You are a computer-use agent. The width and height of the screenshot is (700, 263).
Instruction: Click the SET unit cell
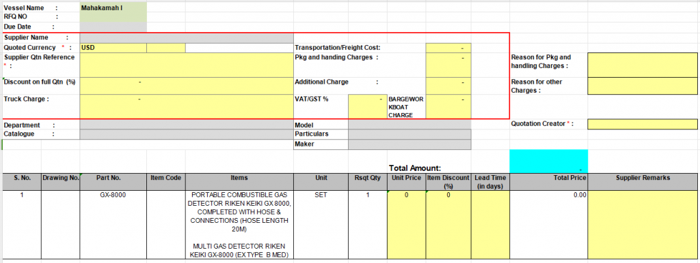pos(321,225)
